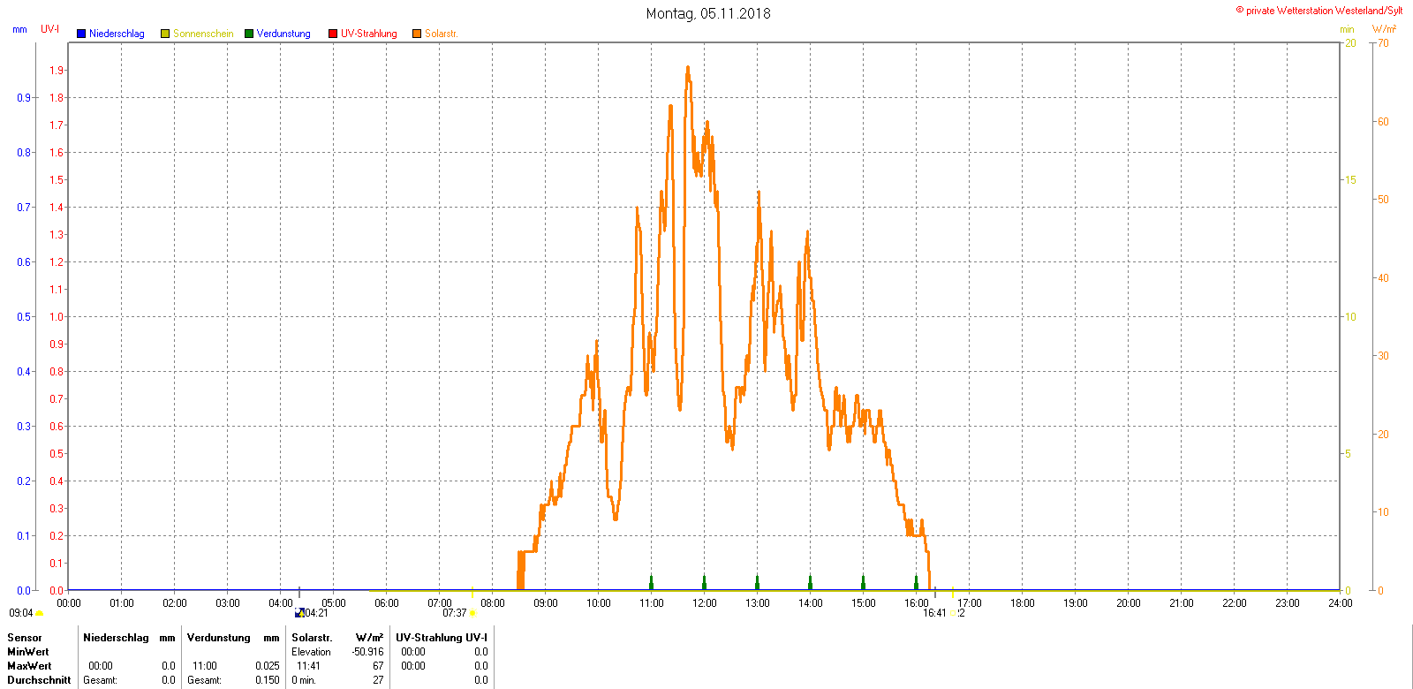Click the red UV-Strahlung legend swatch
Viewport: 1413px width, 689px height.
click(333, 34)
